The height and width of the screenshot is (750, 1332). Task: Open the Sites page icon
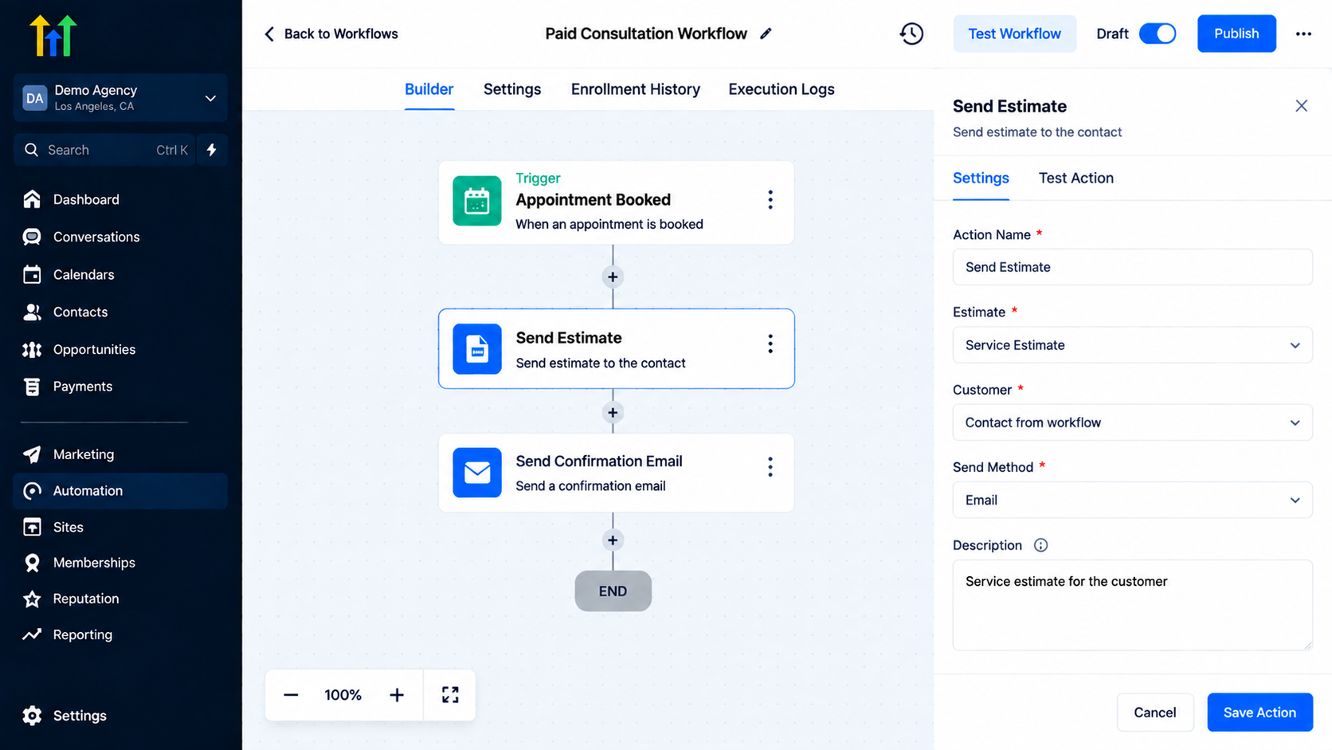[x=32, y=527]
